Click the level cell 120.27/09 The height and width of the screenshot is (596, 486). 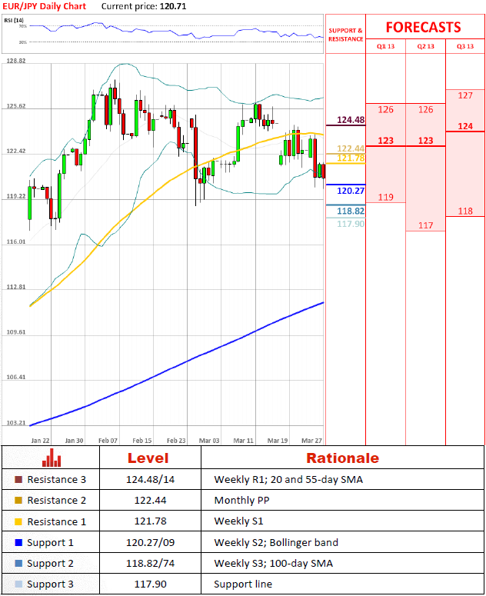(150, 543)
